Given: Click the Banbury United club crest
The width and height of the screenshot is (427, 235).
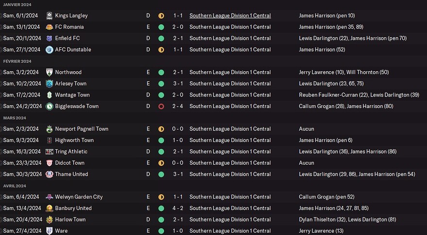Looking at the screenshot, I should [49, 208].
